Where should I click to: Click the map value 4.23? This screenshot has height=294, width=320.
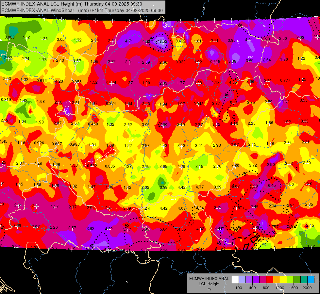click(59, 81)
